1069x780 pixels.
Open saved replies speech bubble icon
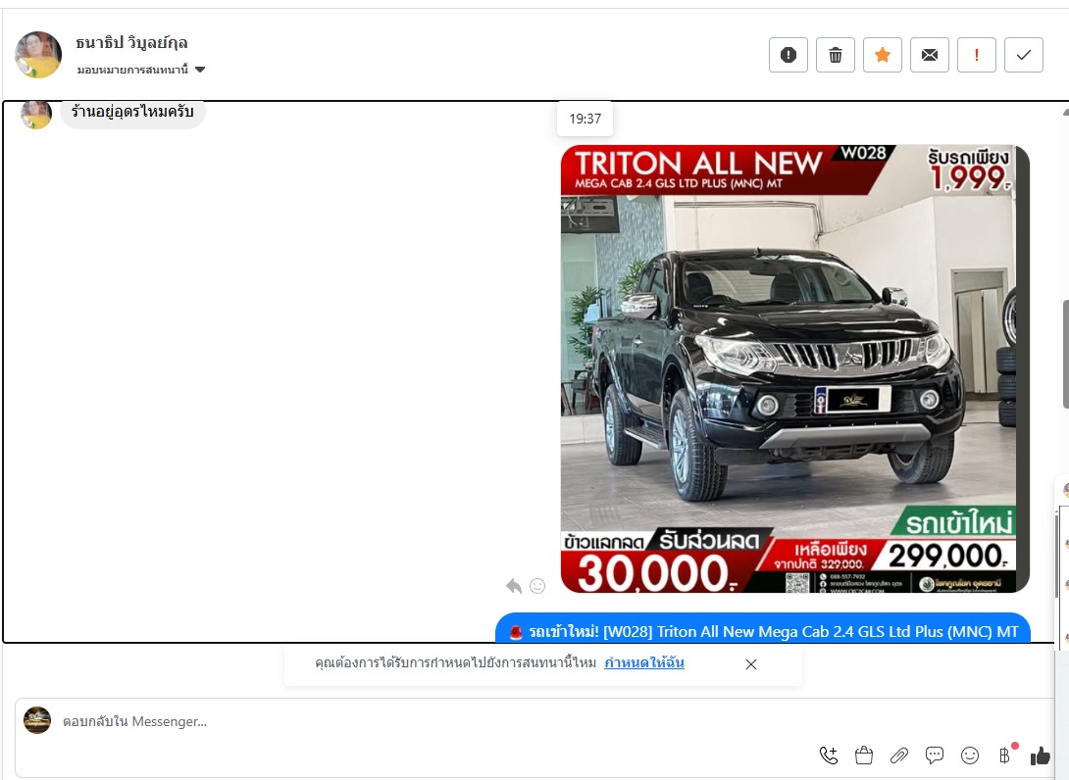pyautogui.click(x=935, y=755)
